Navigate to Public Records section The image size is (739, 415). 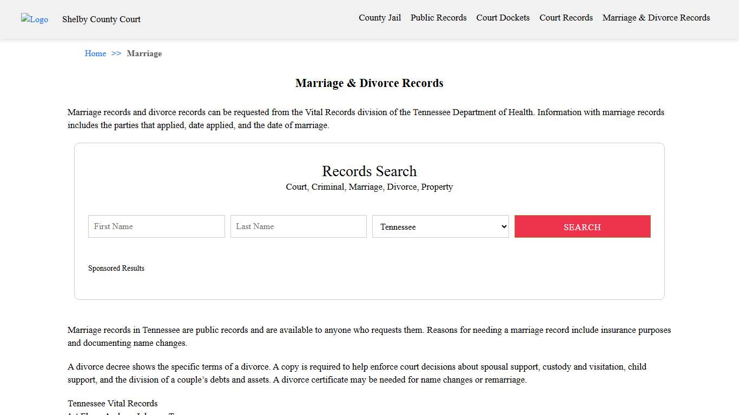(x=438, y=17)
